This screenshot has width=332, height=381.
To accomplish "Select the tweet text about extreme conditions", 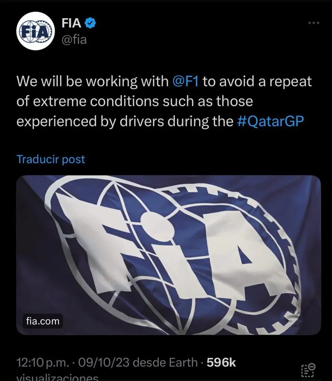I will [x=164, y=101].
